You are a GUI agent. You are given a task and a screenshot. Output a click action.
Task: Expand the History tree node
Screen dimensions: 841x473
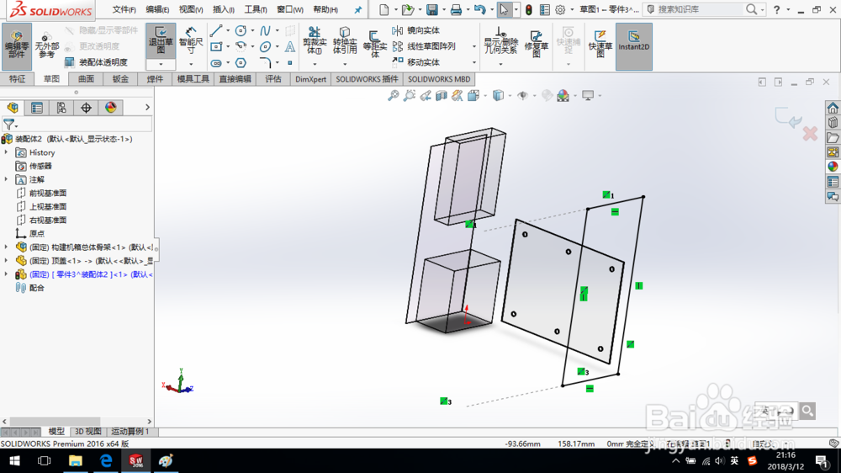(6, 152)
